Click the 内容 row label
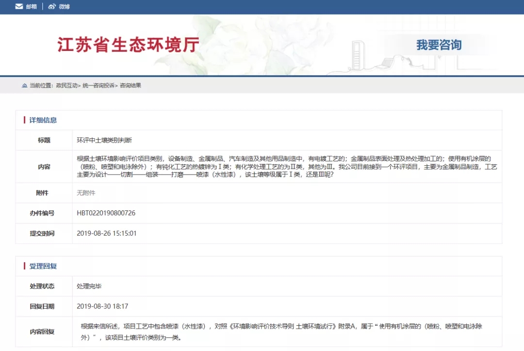 tap(44, 167)
